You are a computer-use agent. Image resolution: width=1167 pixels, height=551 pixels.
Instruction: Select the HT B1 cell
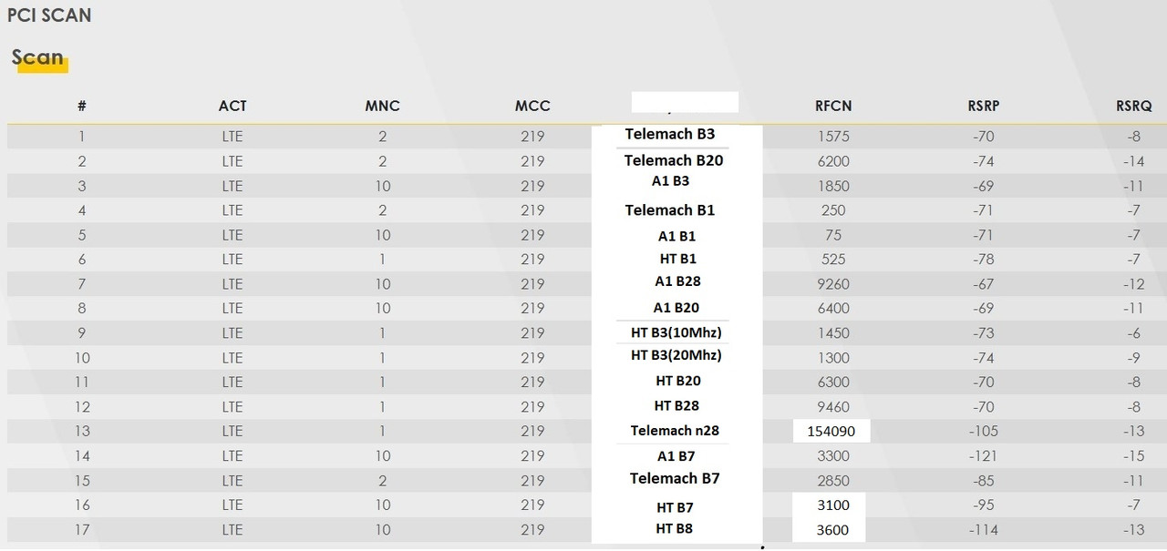click(677, 260)
